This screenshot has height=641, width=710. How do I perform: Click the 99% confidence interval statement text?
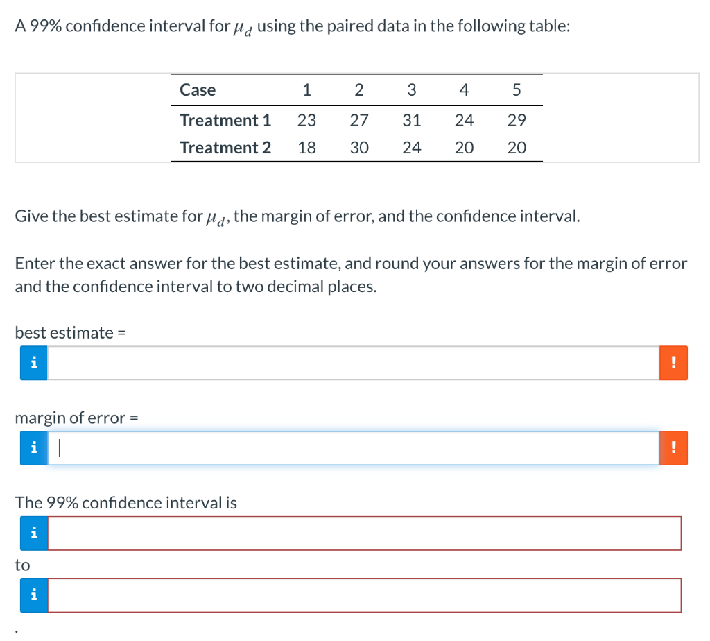pyautogui.click(x=125, y=502)
